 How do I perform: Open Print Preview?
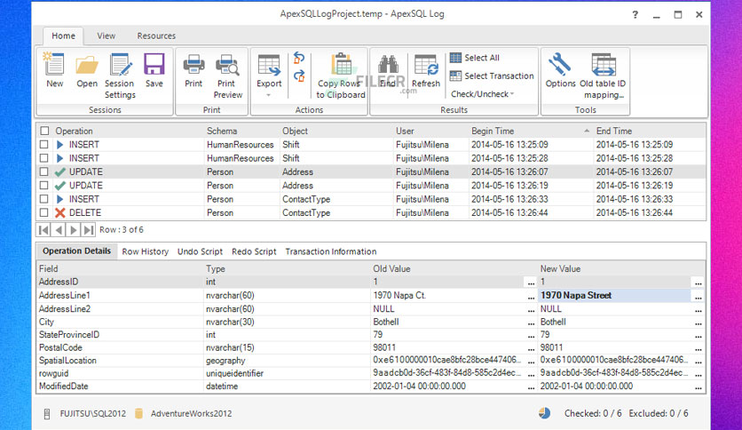click(227, 76)
